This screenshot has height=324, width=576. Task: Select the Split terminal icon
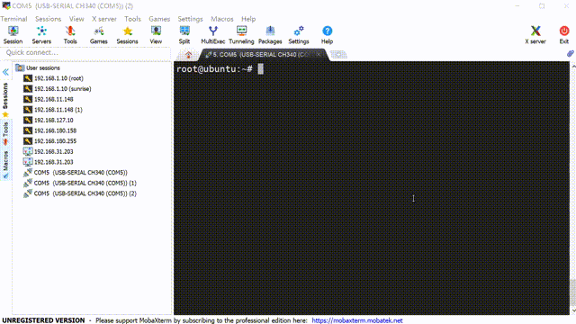pos(184,35)
